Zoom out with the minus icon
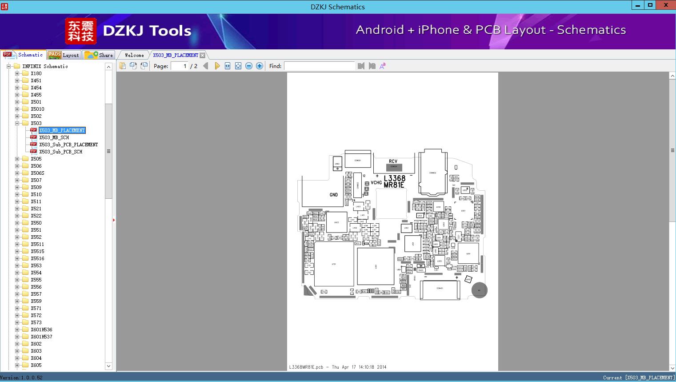 [249, 66]
